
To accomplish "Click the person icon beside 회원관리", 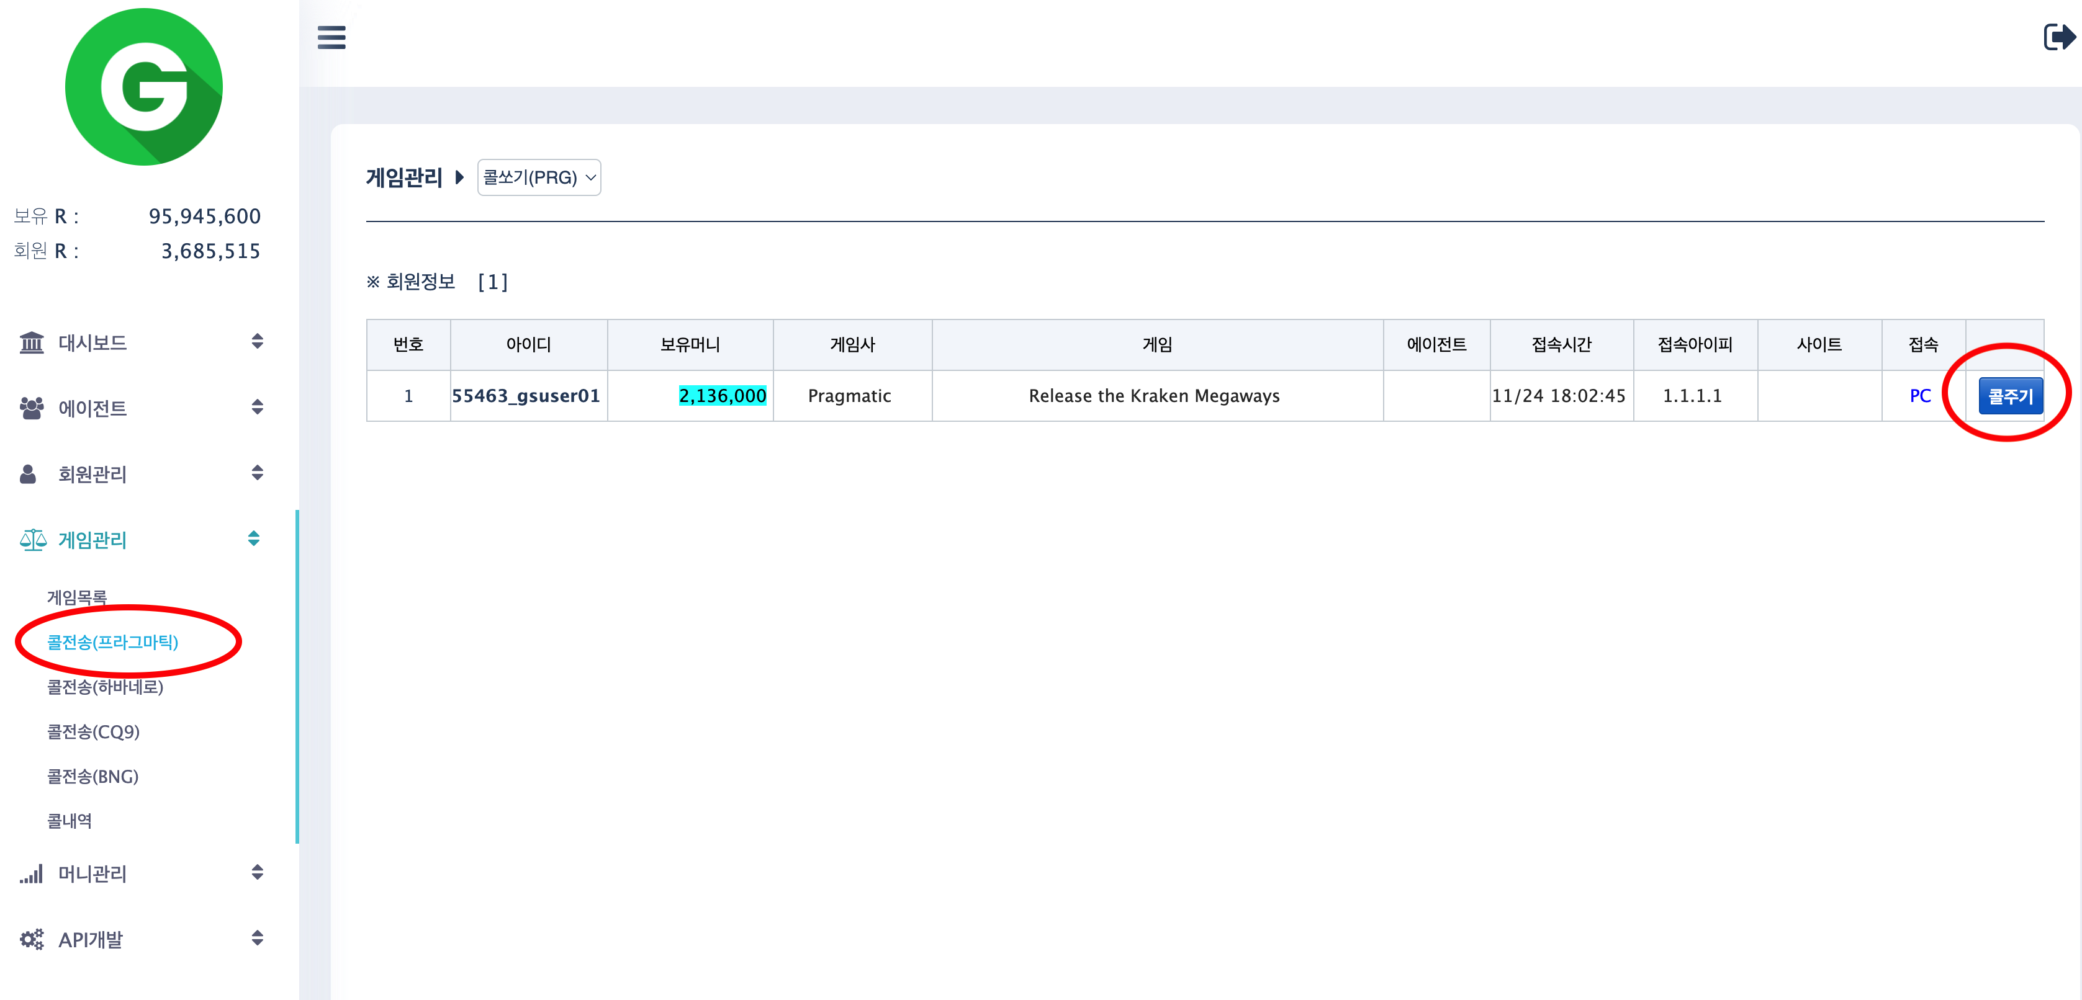I will pos(29,474).
